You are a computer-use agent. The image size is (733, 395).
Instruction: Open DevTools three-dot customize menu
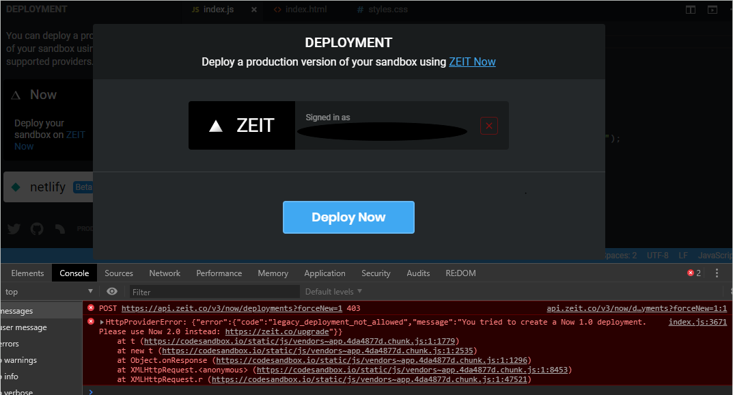point(717,273)
